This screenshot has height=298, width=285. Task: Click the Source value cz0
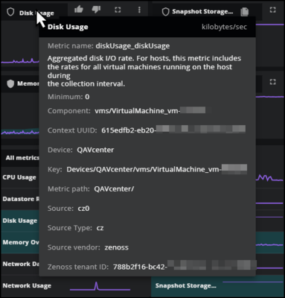click(x=83, y=209)
